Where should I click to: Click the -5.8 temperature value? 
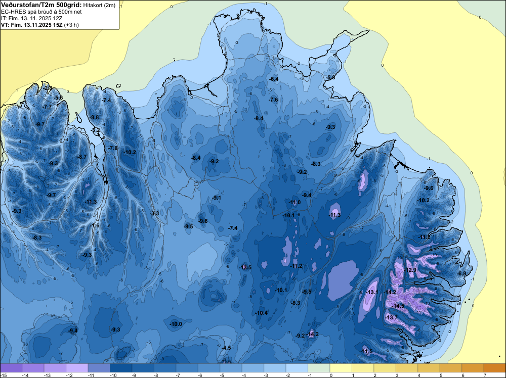pyautogui.click(x=330, y=78)
